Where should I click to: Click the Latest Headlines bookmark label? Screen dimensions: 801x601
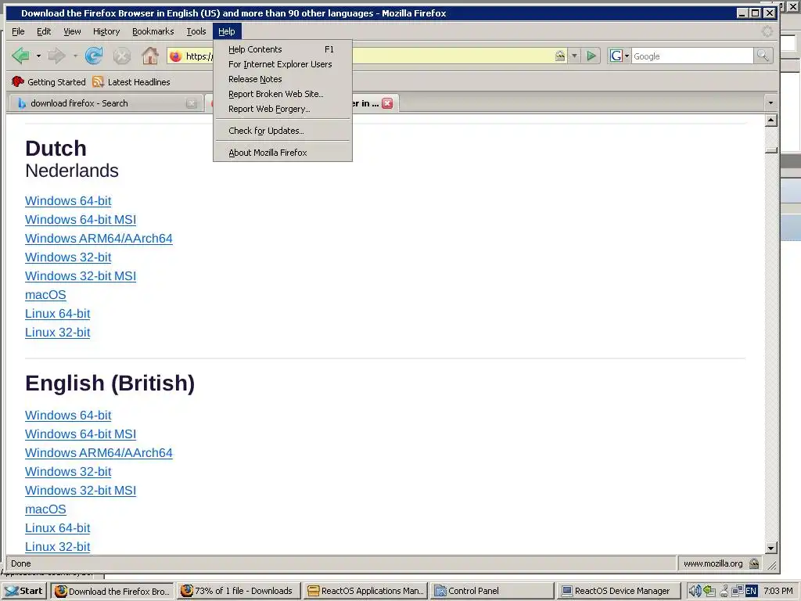click(x=139, y=81)
